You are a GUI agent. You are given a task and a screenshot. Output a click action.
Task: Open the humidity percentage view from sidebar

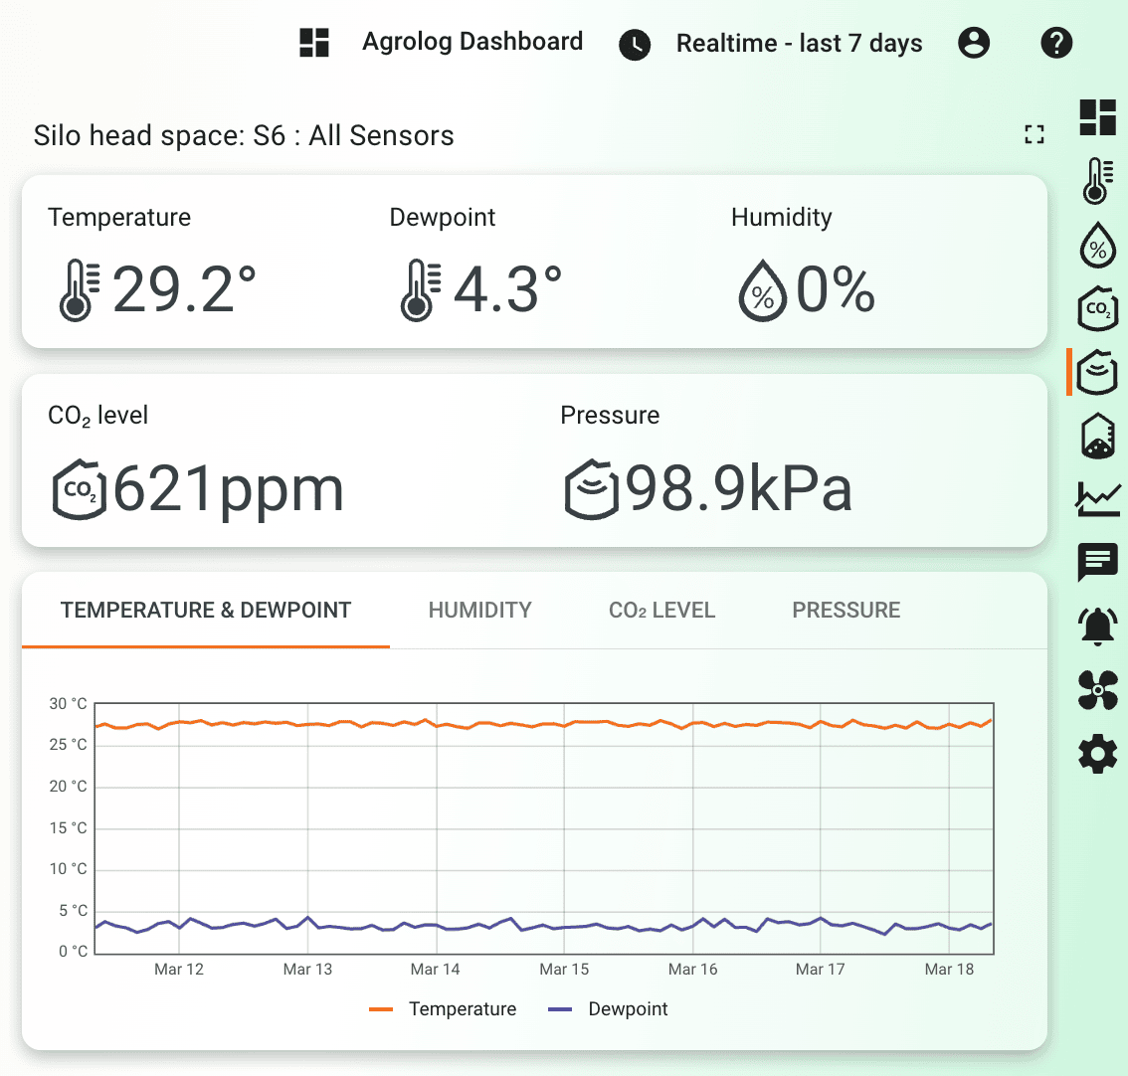1097,245
